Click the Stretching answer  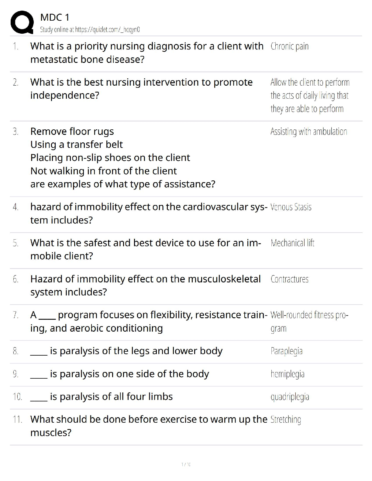tap(286, 420)
